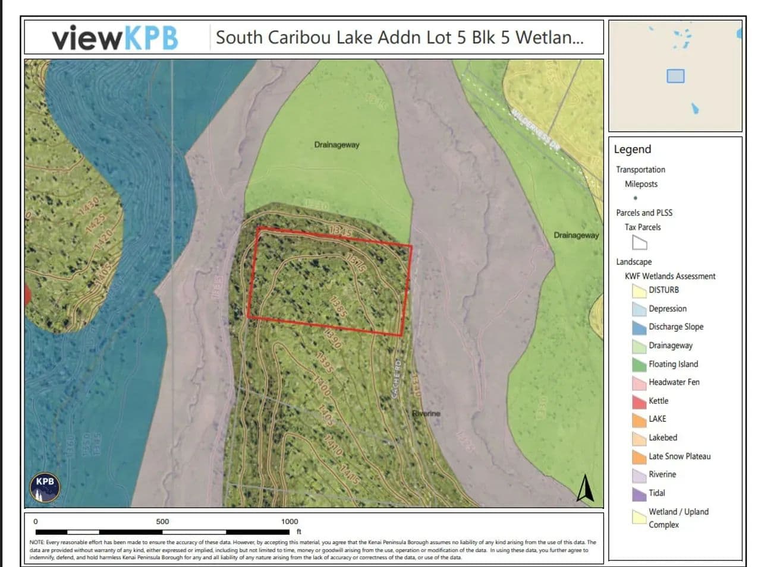Select the DISTURB yellow legend swatch
This screenshot has height=567, width=761.
639,291
